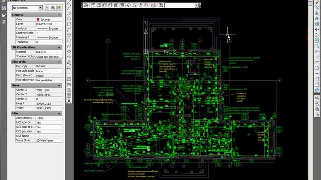Select the Mirror modify tool

click(x=317, y=13)
